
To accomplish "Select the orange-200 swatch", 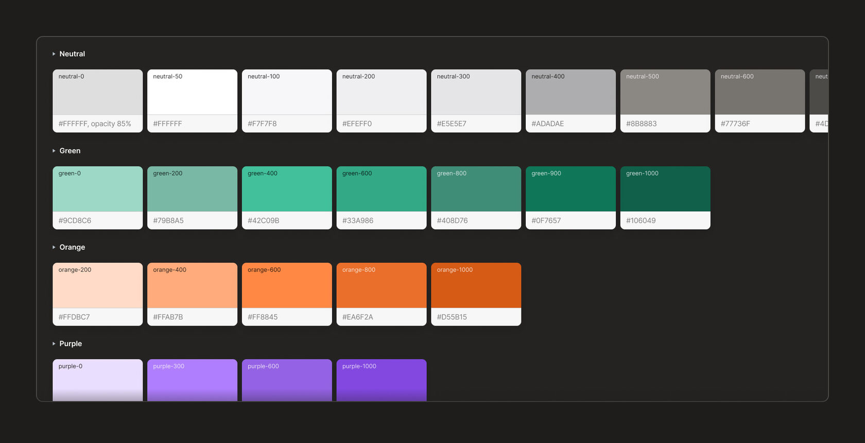I will (97, 285).
